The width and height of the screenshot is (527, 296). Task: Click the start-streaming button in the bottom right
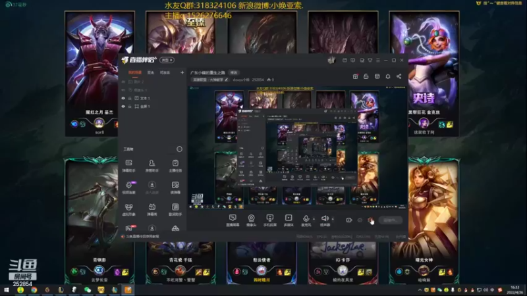click(x=391, y=220)
